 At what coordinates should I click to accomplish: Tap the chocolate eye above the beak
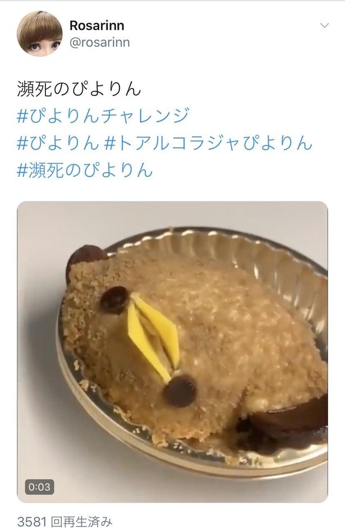[115, 300]
